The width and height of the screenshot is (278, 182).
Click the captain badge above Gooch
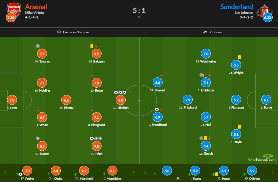(x=201, y=138)
